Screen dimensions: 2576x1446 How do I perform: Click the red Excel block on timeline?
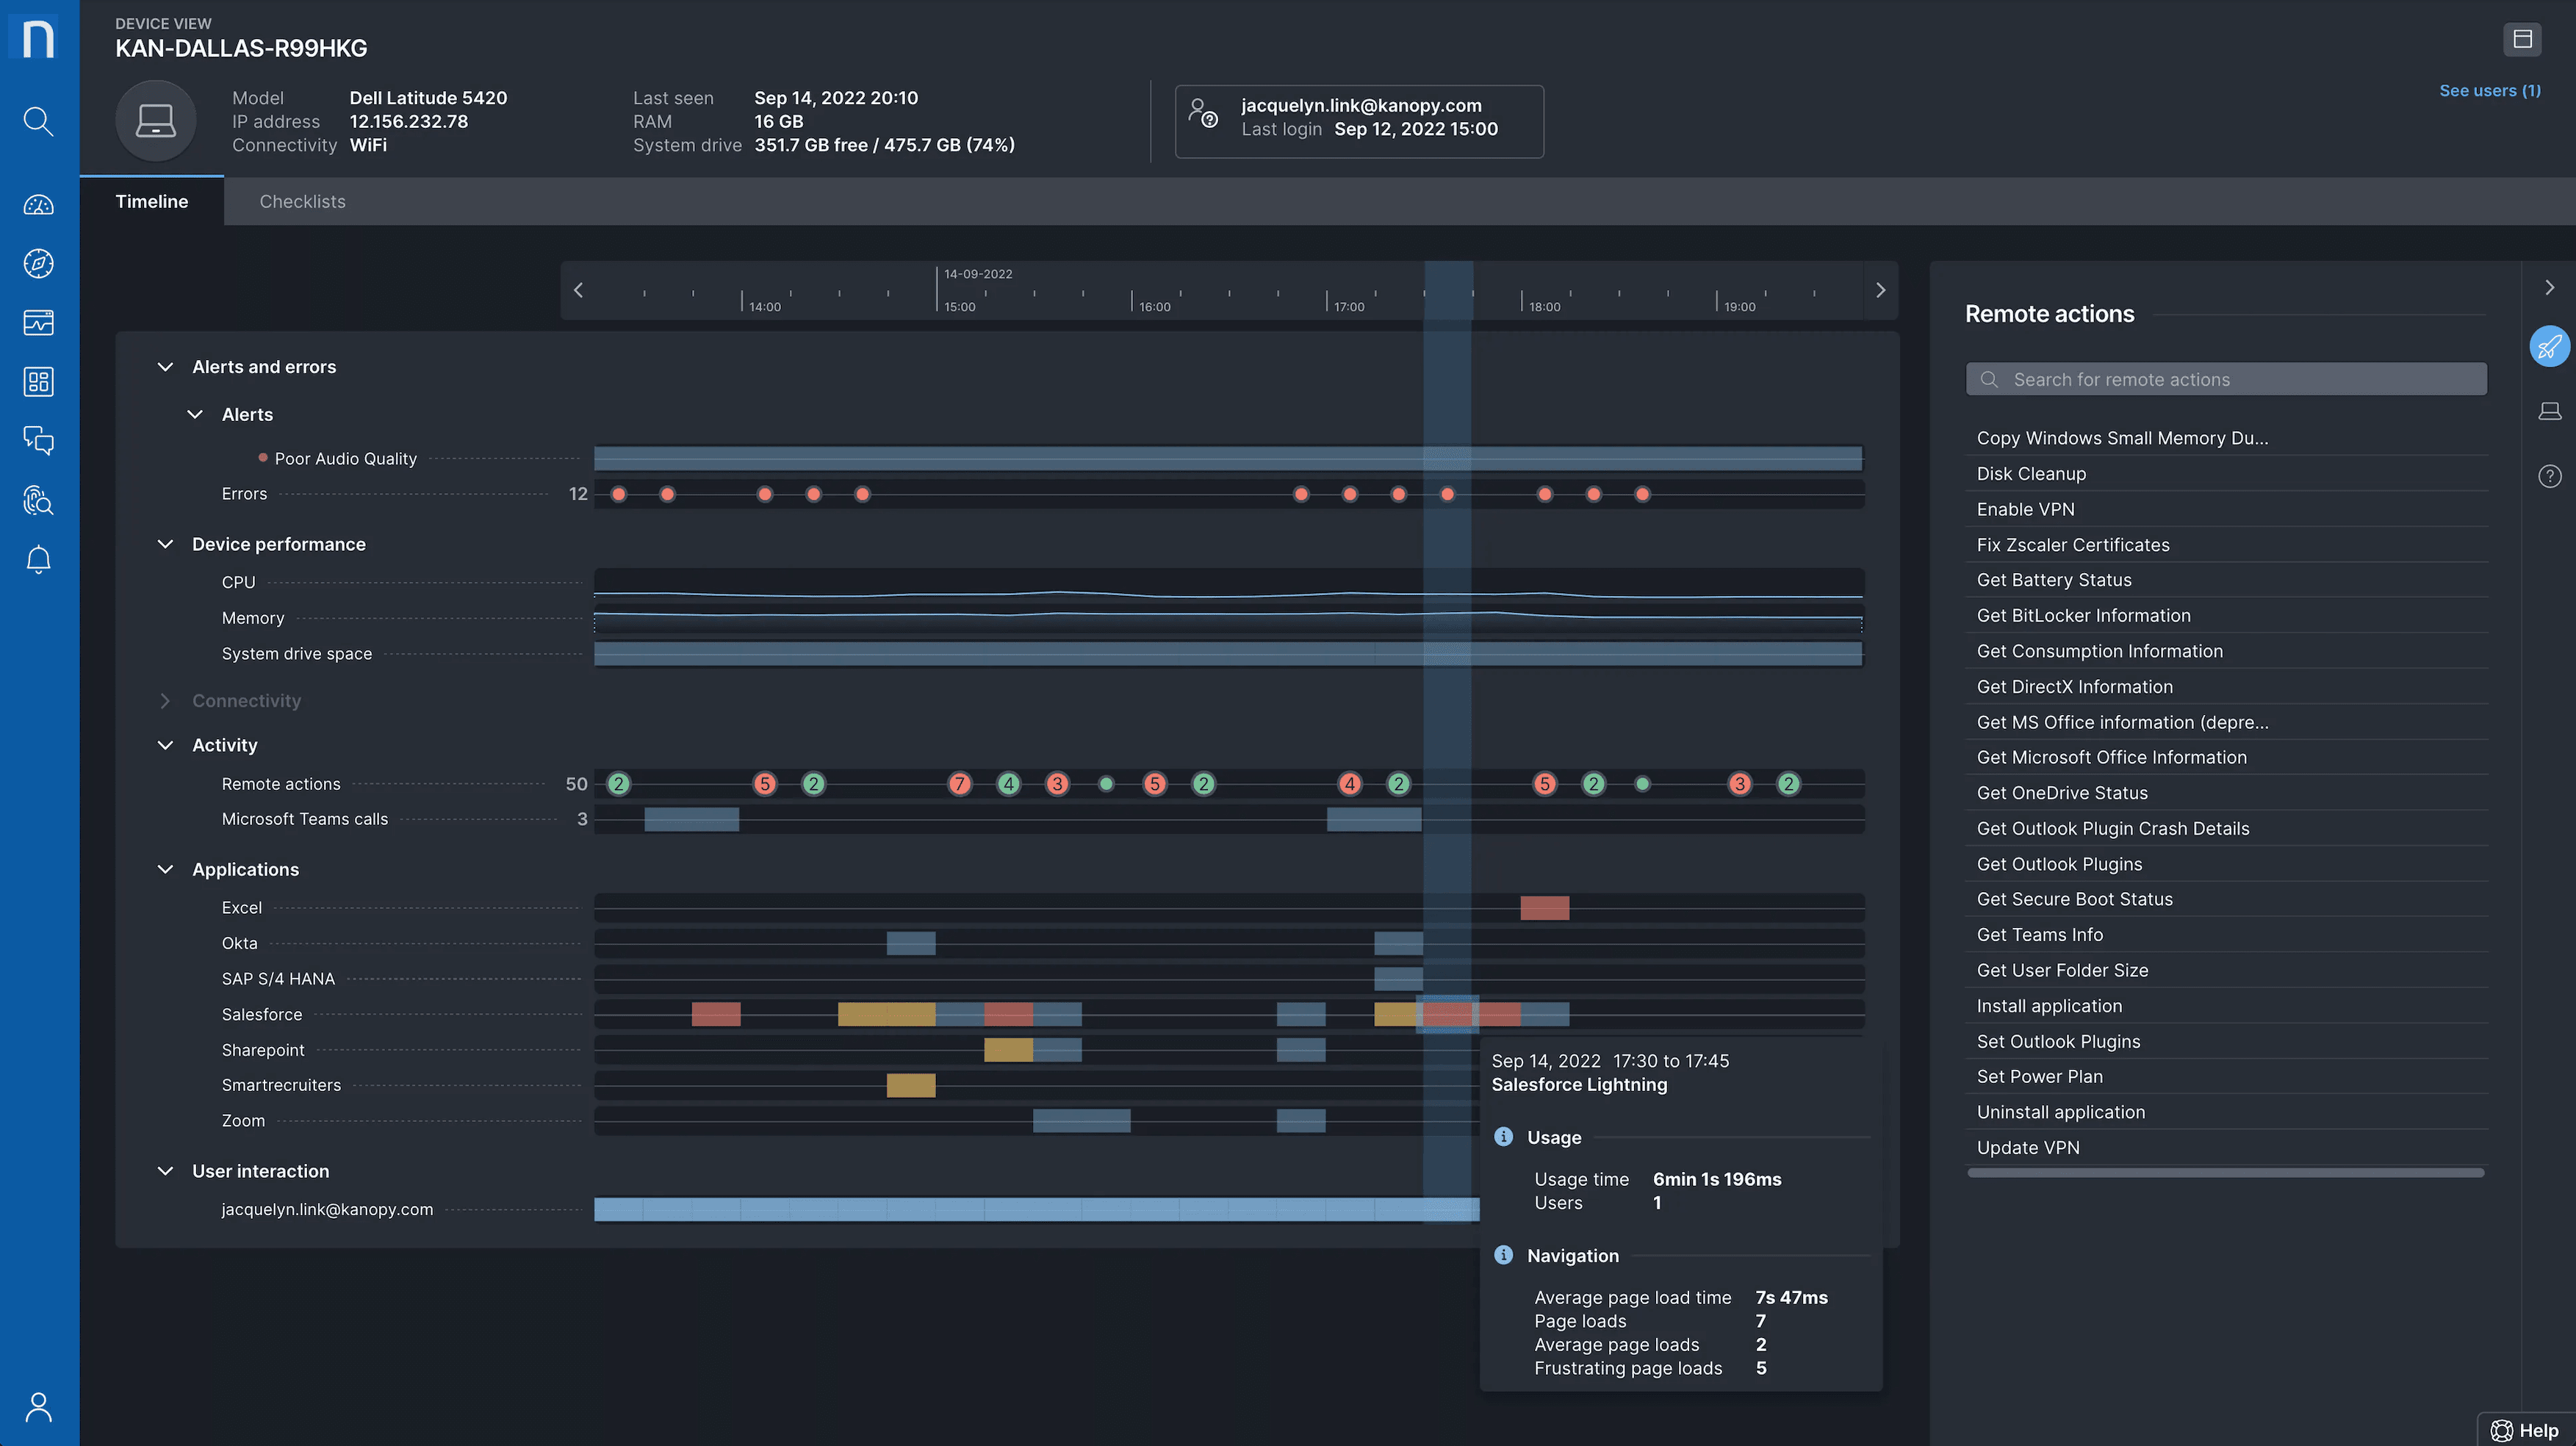pyautogui.click(x=1544, y=908)
